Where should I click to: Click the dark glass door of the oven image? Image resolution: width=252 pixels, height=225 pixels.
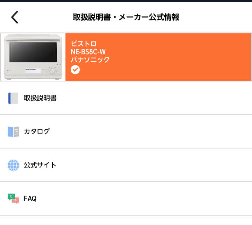(33, 52)
